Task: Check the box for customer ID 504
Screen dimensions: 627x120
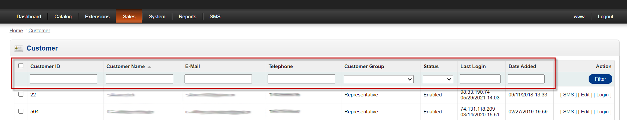Action: [21, 111]
